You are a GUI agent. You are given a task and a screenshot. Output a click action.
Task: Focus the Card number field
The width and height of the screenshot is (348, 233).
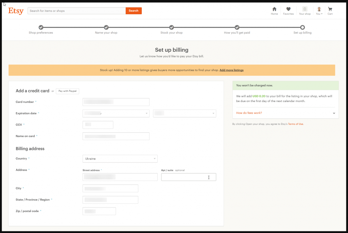click(x=116, y=102)
